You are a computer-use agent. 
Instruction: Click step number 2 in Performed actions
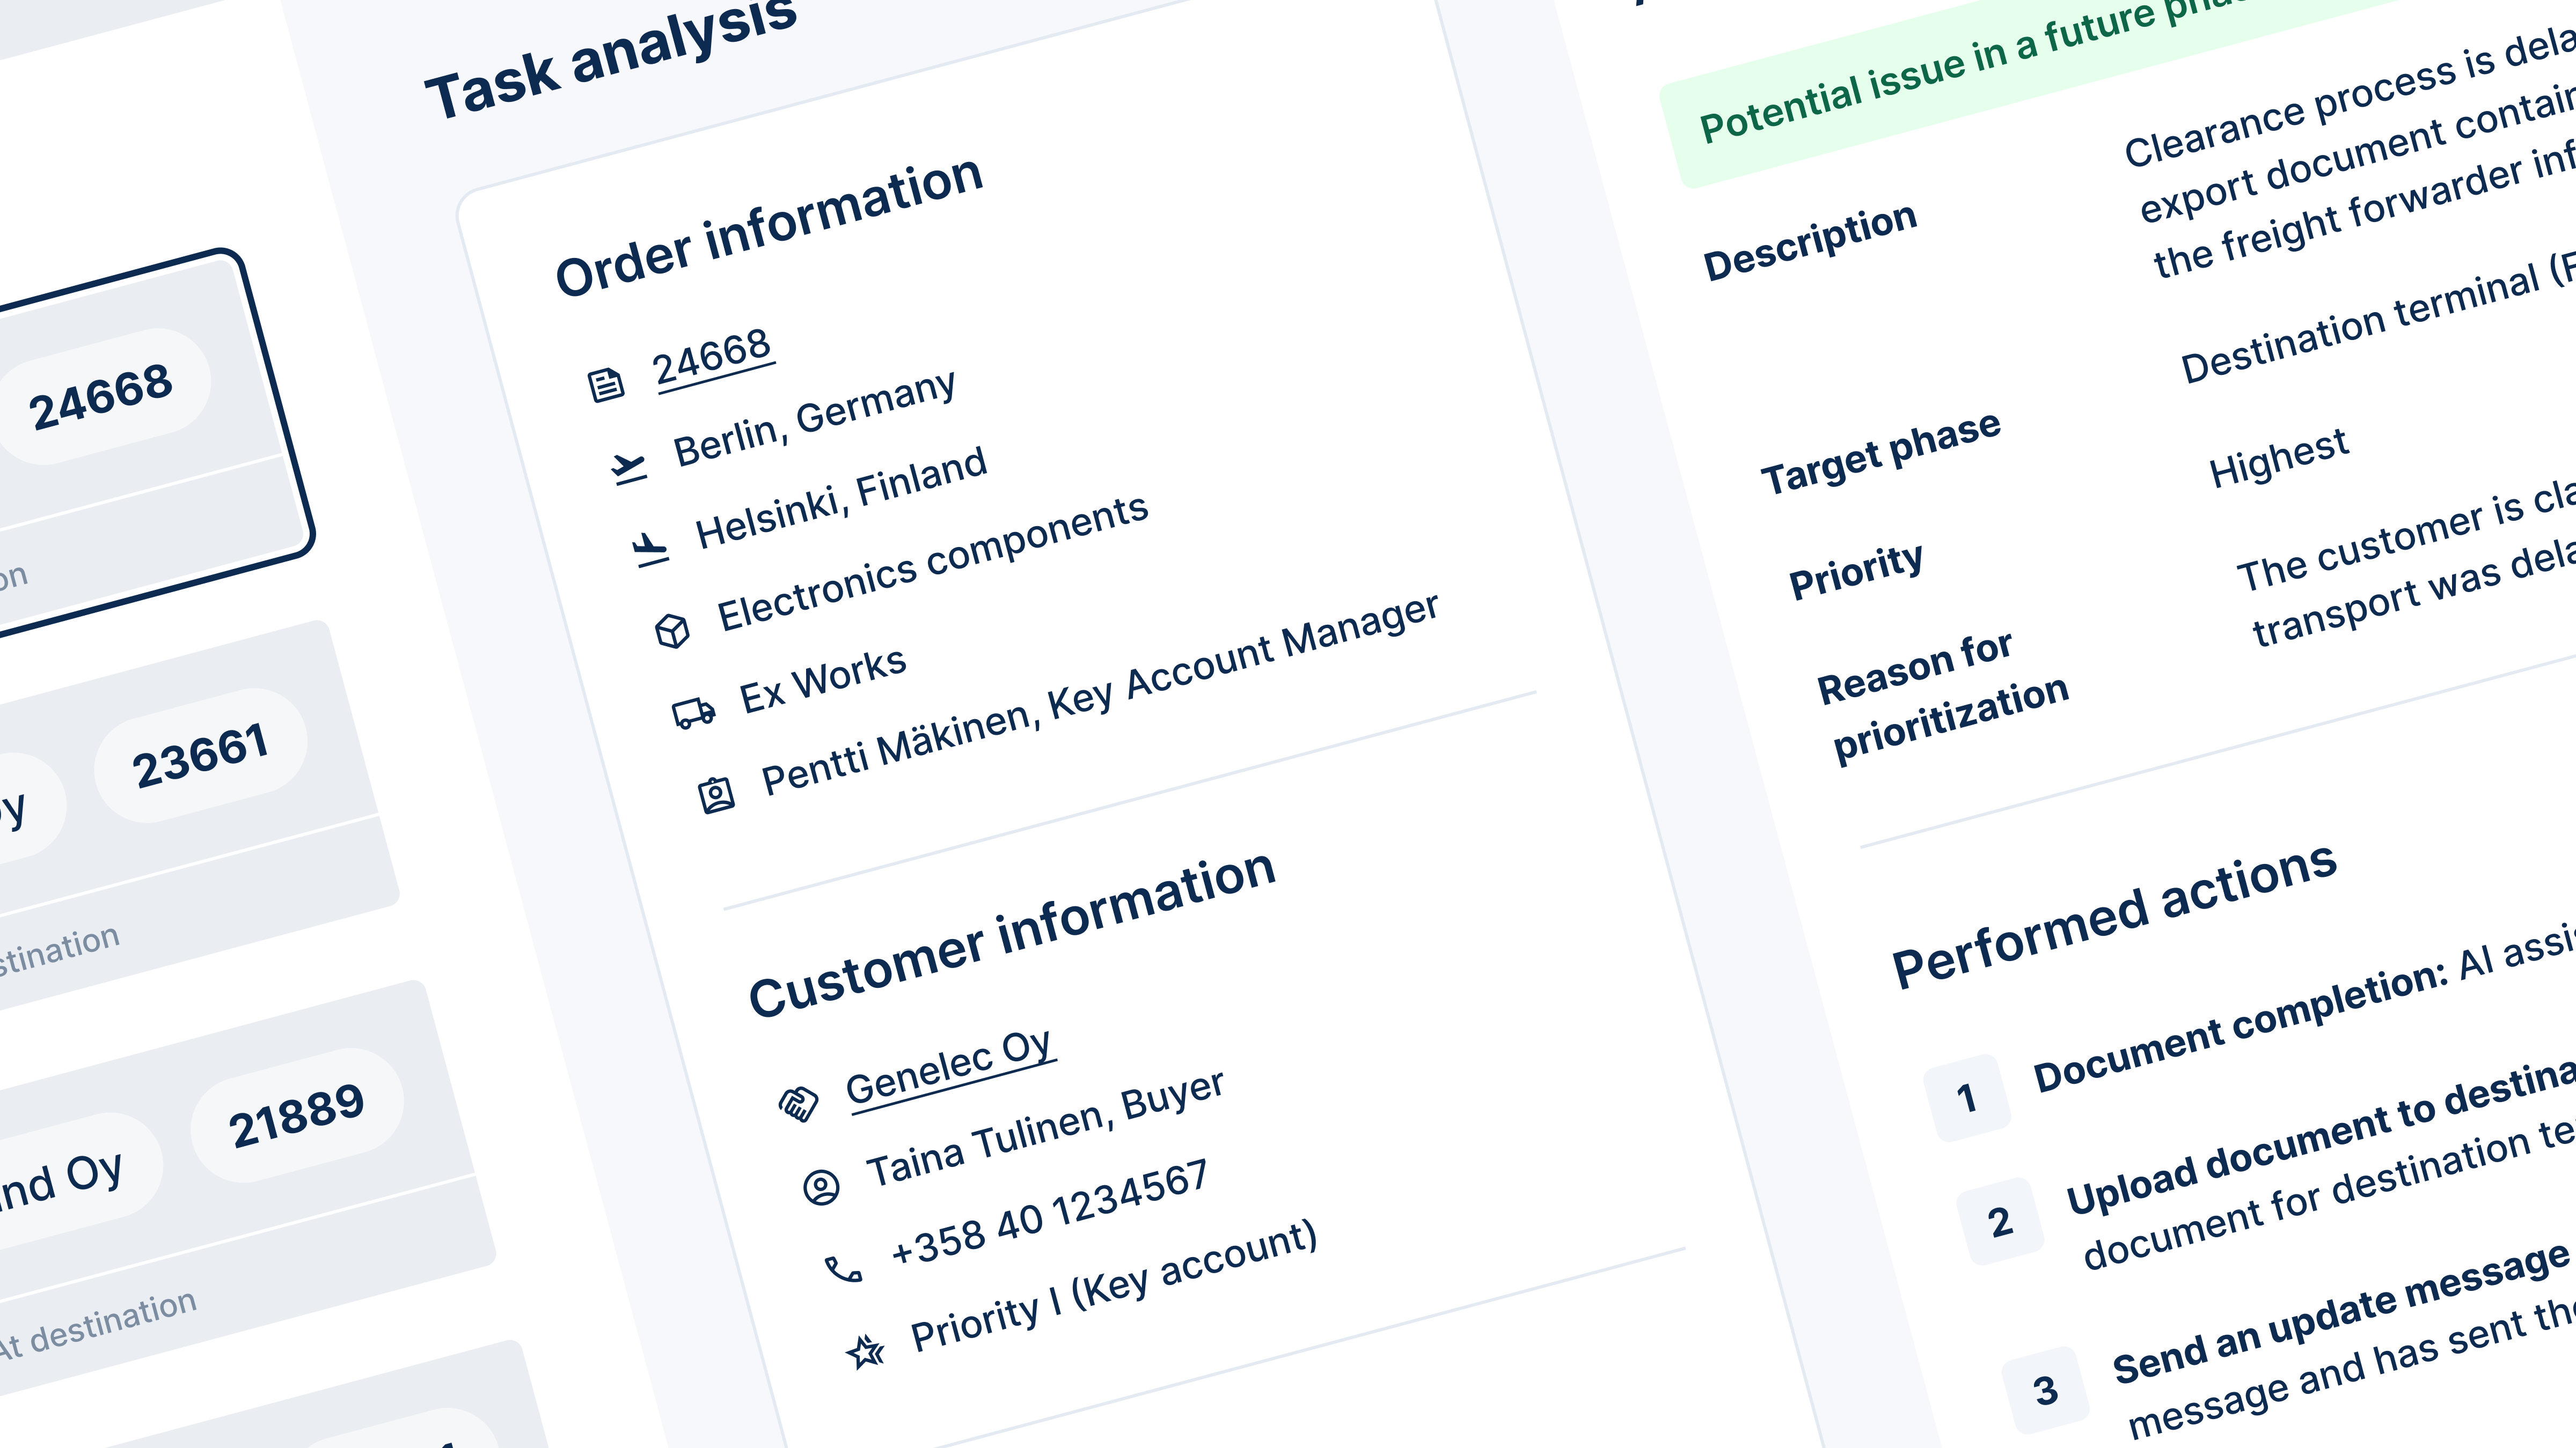2000,1221
